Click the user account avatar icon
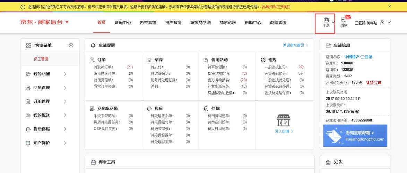This screenshot has width=407, height=173. [x=382, y=22]
